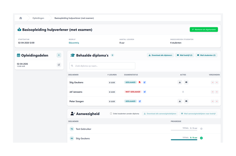The image size is (236, 156).
Task: Toggle grey attendance status for Test Gebruiker
Action: [x=201, y=129]
